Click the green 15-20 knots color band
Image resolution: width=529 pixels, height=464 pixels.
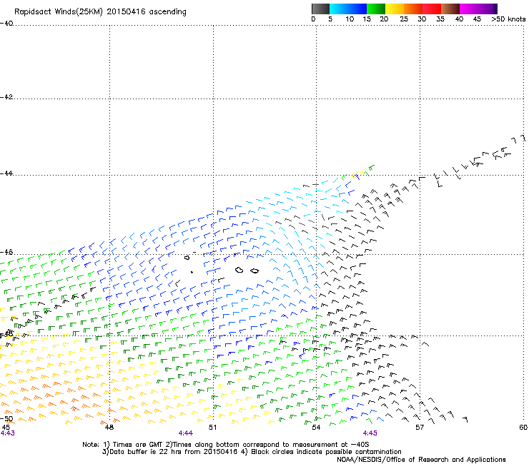(376, 9)
